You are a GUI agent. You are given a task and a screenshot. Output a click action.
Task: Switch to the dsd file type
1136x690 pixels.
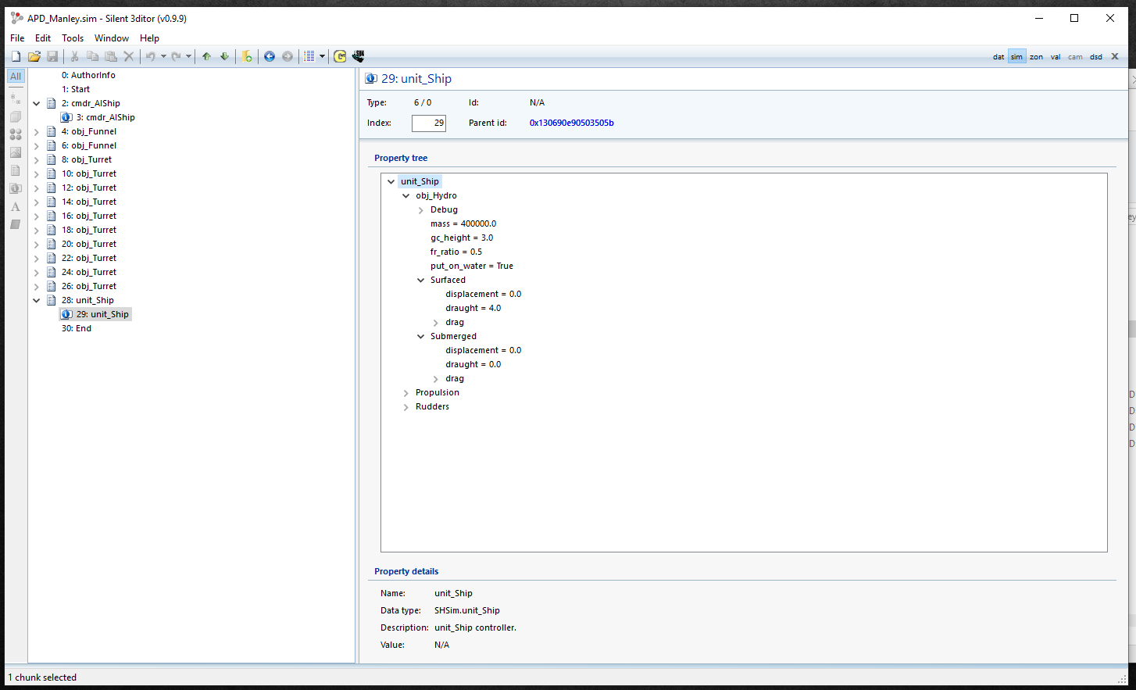(1096, 57)
